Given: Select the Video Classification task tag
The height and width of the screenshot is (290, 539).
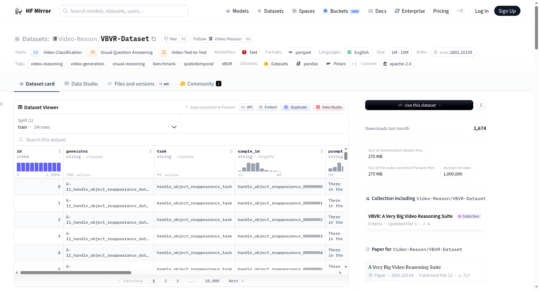Looking at the screenshot, I should pos(57,52).
